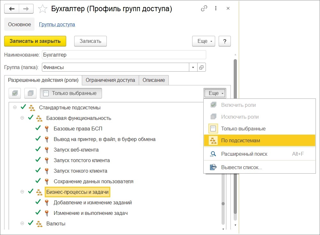
Task: Uncheck Запуск толстого клиента role
Action: coord(38,160)
